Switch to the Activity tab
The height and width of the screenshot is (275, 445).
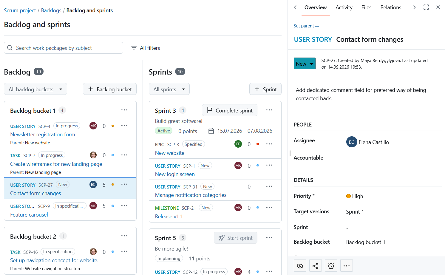coord(344,7)
